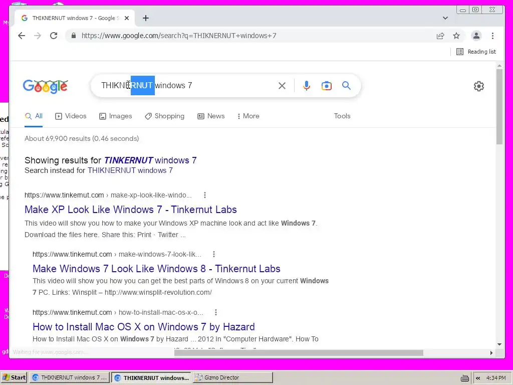Open the search Tools options

coord(342,116)
